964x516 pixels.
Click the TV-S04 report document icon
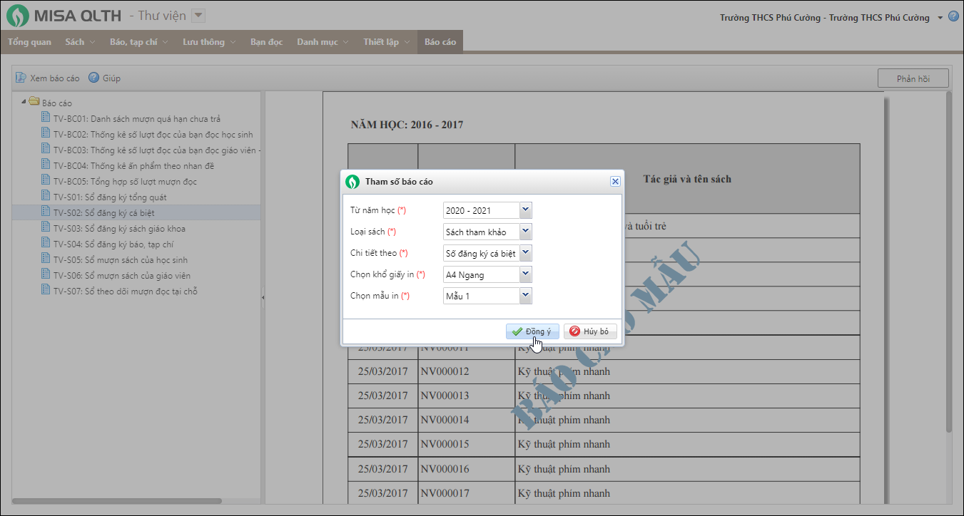click(46, 244)
